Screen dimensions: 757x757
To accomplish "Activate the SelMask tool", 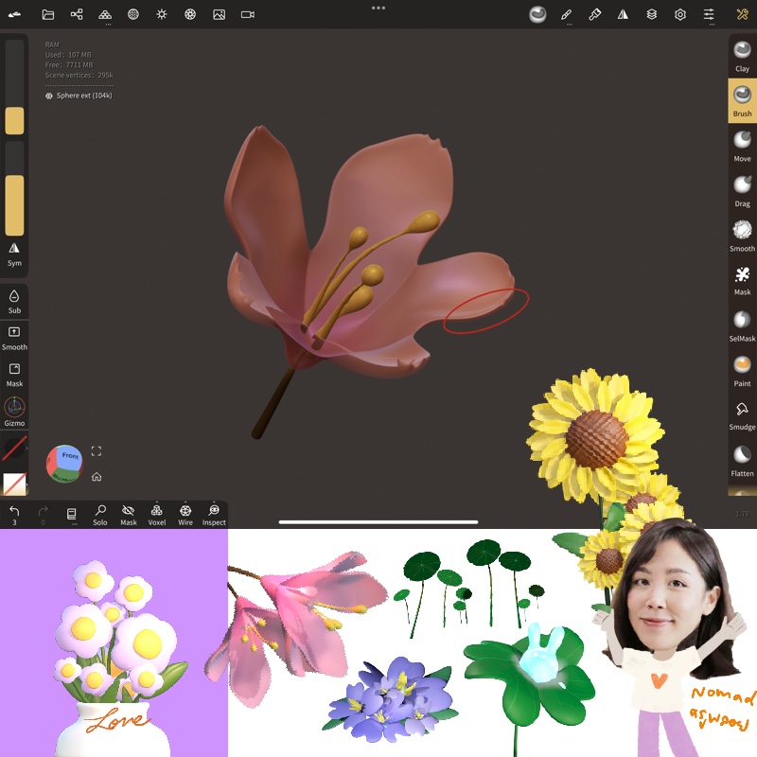I will click(x=742, y=325).
